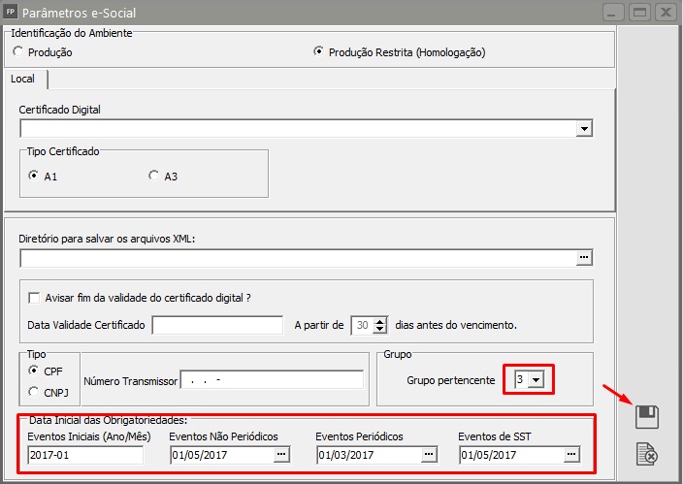The image size is (683, 484).
Task: Open the Grupo pertencente dropdown
Action: 537,381
